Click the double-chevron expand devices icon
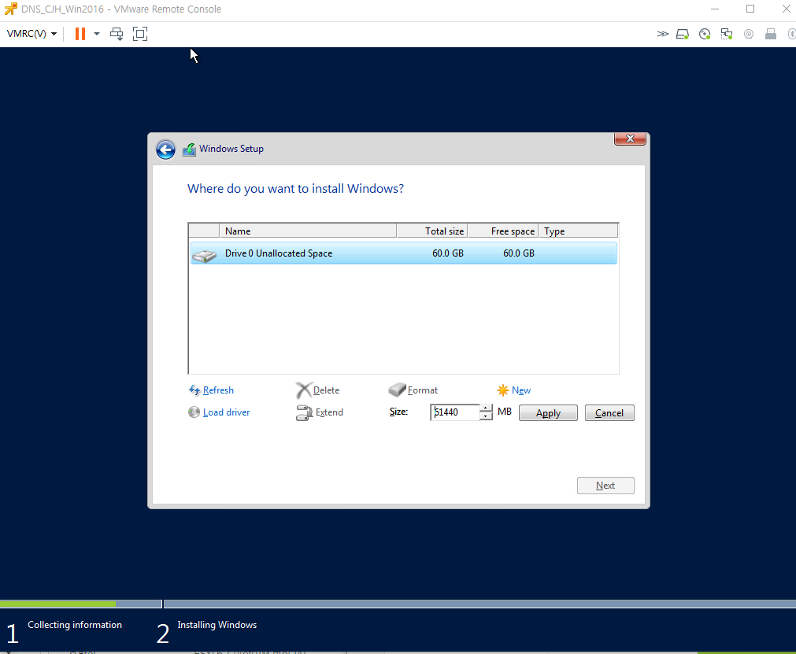The image size is (796, 654). click(662, 34)
